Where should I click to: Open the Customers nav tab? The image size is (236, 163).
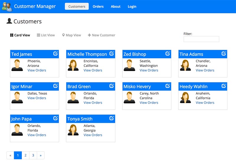coord(77,6)
